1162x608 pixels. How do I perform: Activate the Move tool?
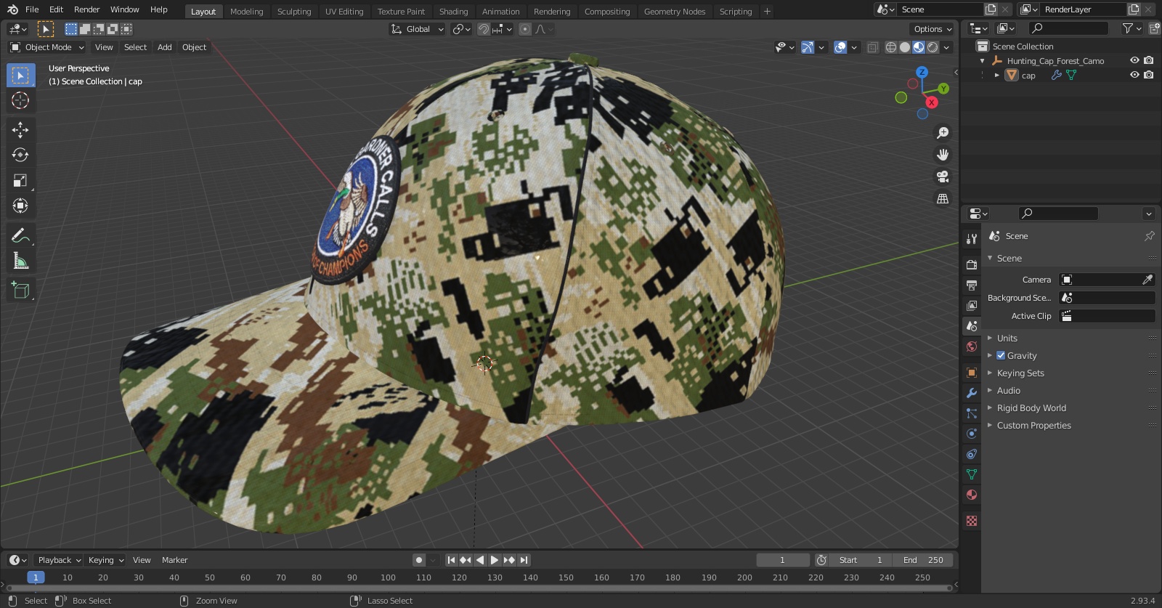(20, 129)
